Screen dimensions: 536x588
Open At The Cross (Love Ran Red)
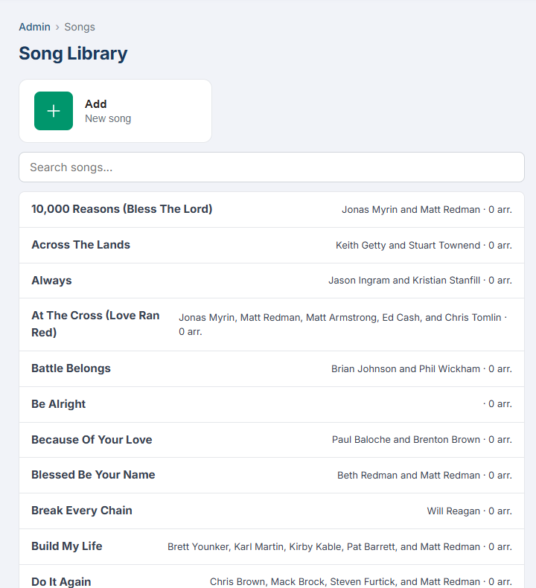click(x=272, y=325)
